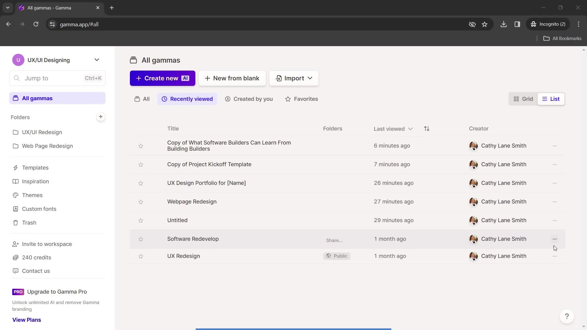Click the Themes sidebar icon
The height and width of the screenshot is (330, 587).
[15, 195]
